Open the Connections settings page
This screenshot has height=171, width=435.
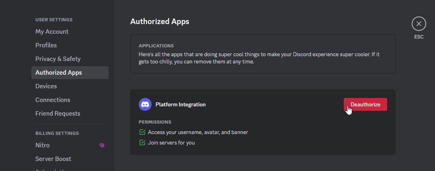point(70,100)
